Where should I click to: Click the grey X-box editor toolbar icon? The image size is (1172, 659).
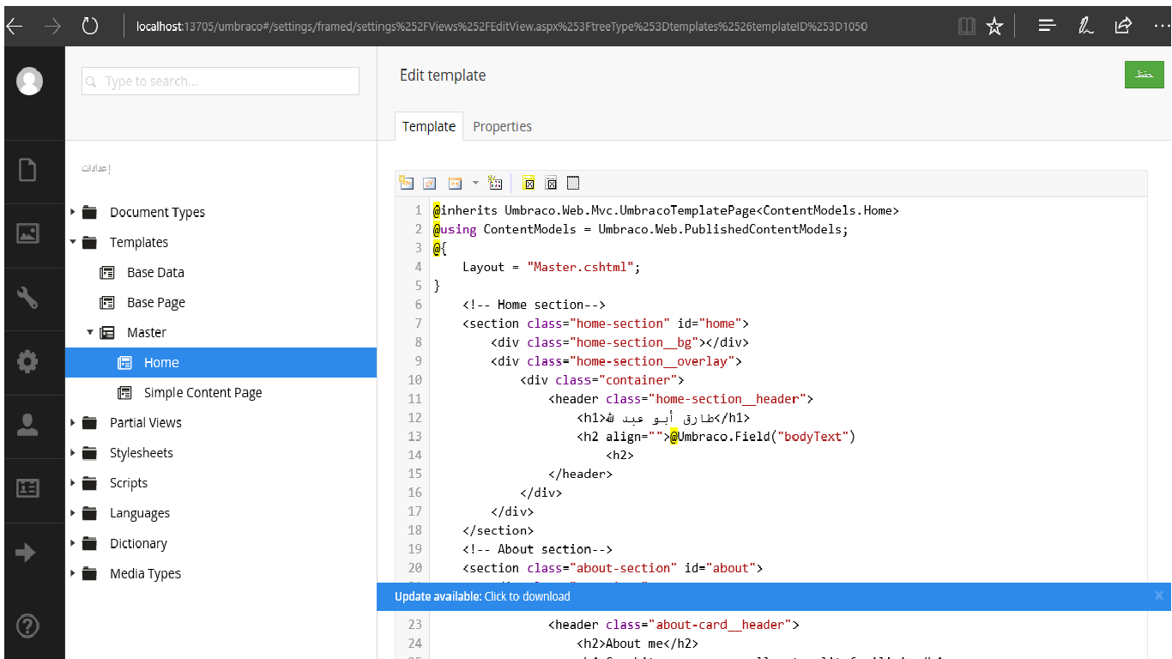coord(552,183)
